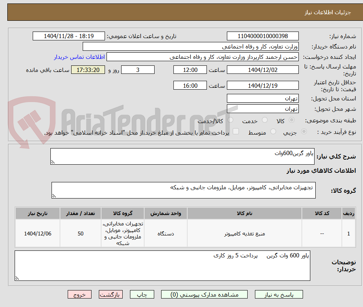This screenshot has height=307, width=363.
Task: Click the need date cell 1404/12/06
Action: point(38,234)
